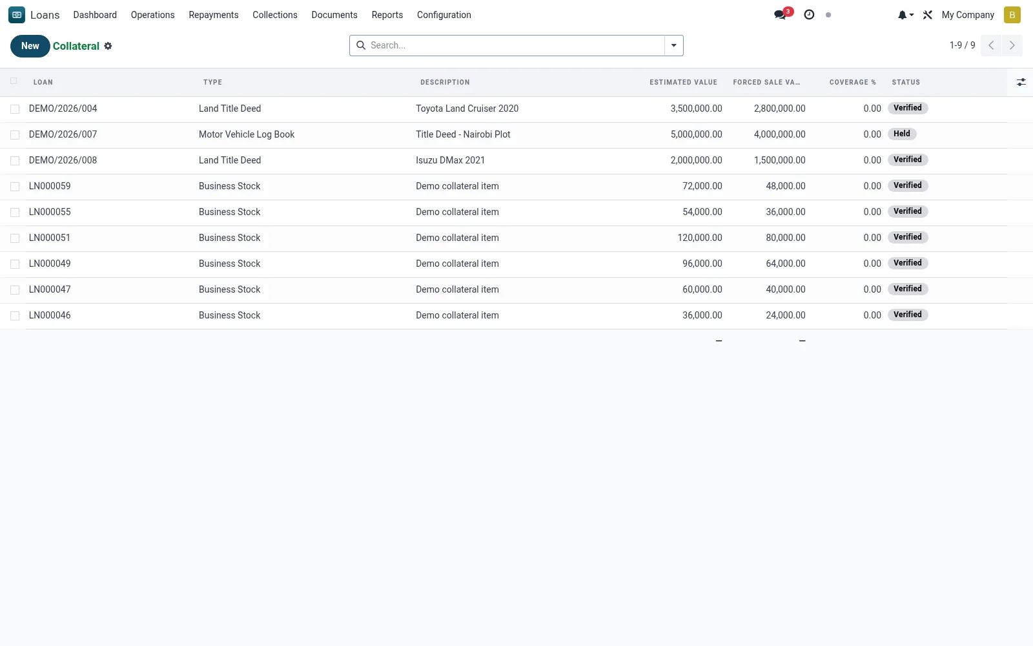Select all rows with header checkbox
This screenshot has height=646, width=1033.
[14, 81]
